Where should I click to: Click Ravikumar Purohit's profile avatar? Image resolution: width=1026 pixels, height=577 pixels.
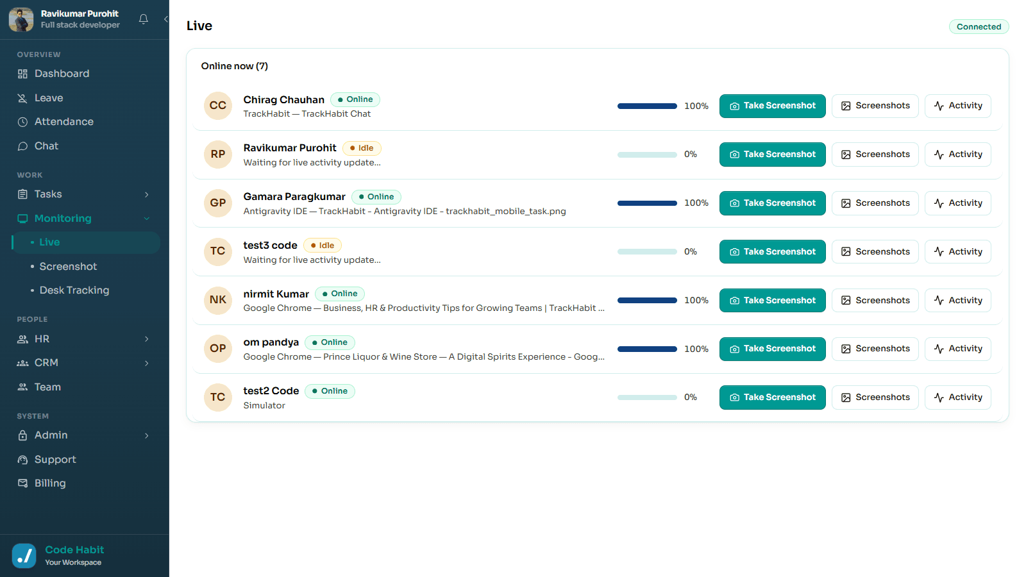point(21,19)
